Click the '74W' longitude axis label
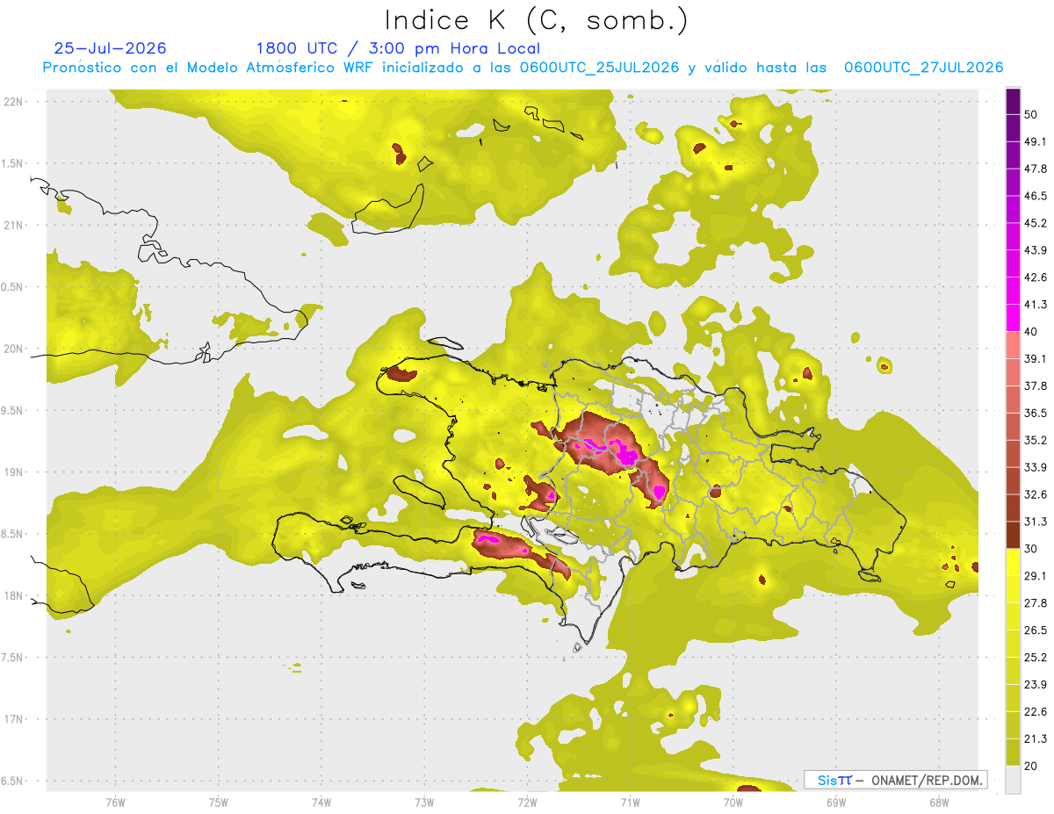This screenshot has width=1054, height=814. [x=321, y=802]
